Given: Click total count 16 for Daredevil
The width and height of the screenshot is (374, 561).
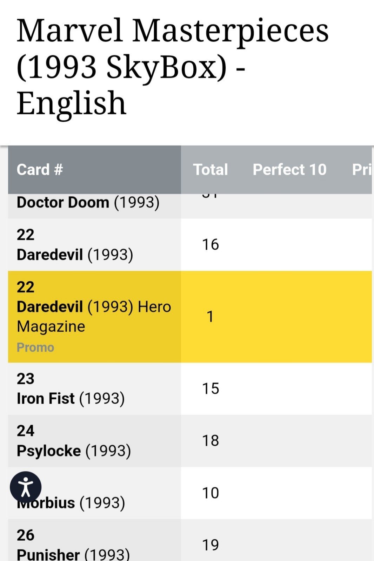Looking at the screenshot, I should click(x=211, y=244).
